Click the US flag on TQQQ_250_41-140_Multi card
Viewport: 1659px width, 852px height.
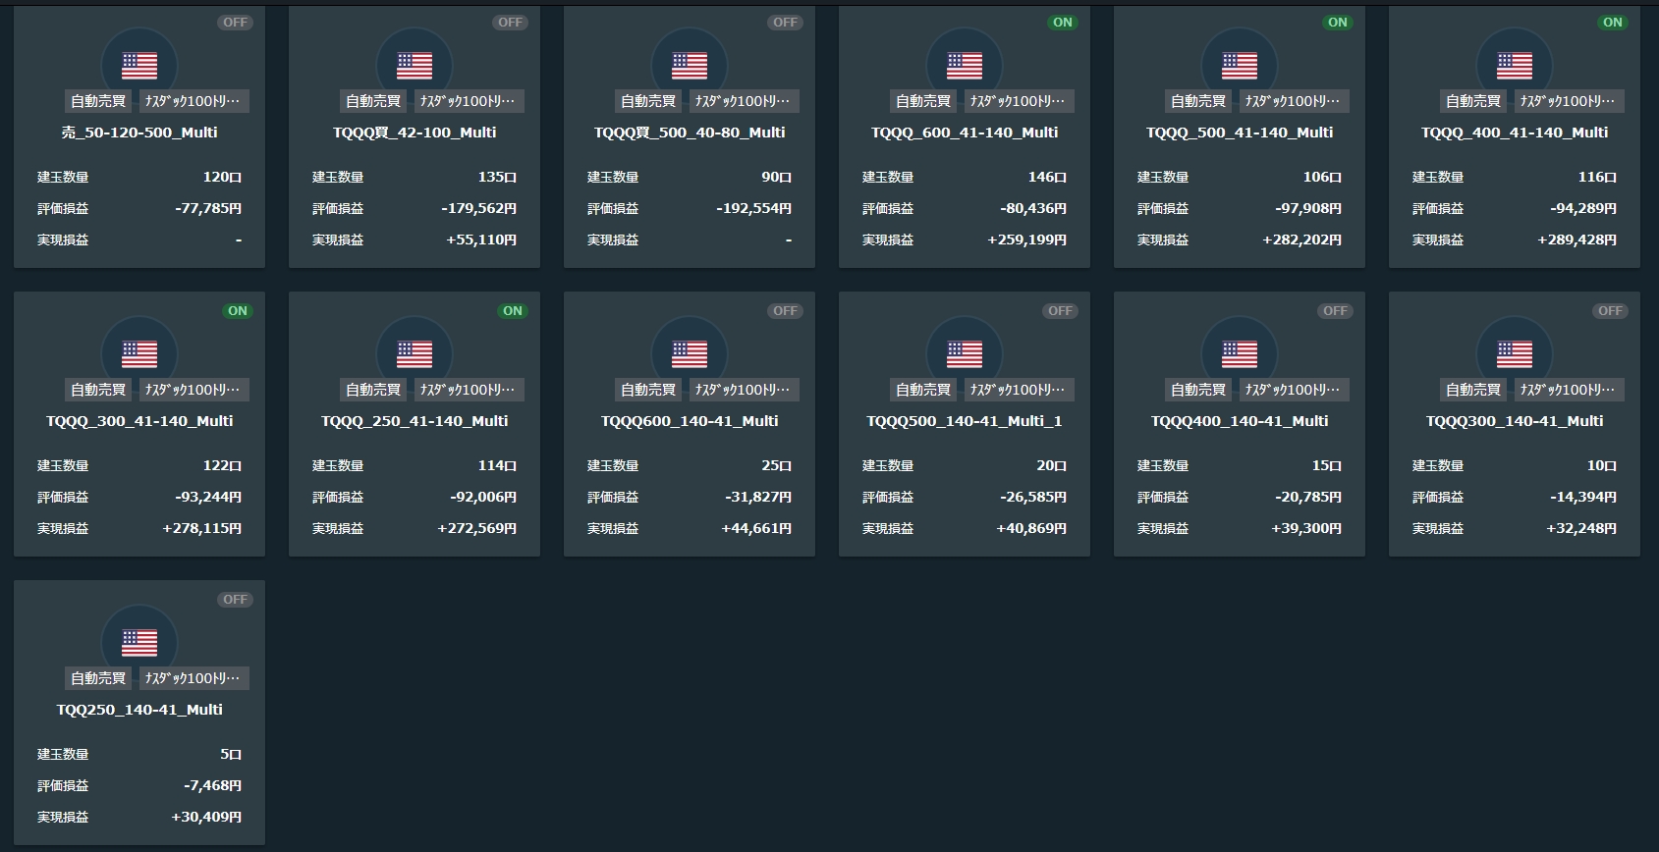[415, 354]
